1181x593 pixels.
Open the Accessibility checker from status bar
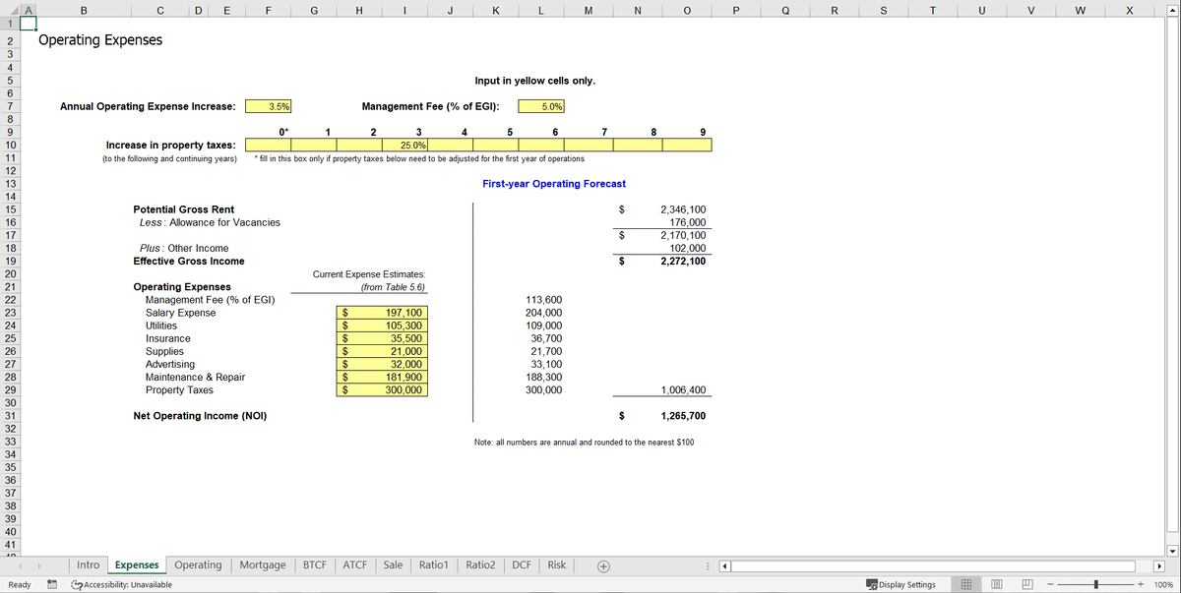pos(75,583)
